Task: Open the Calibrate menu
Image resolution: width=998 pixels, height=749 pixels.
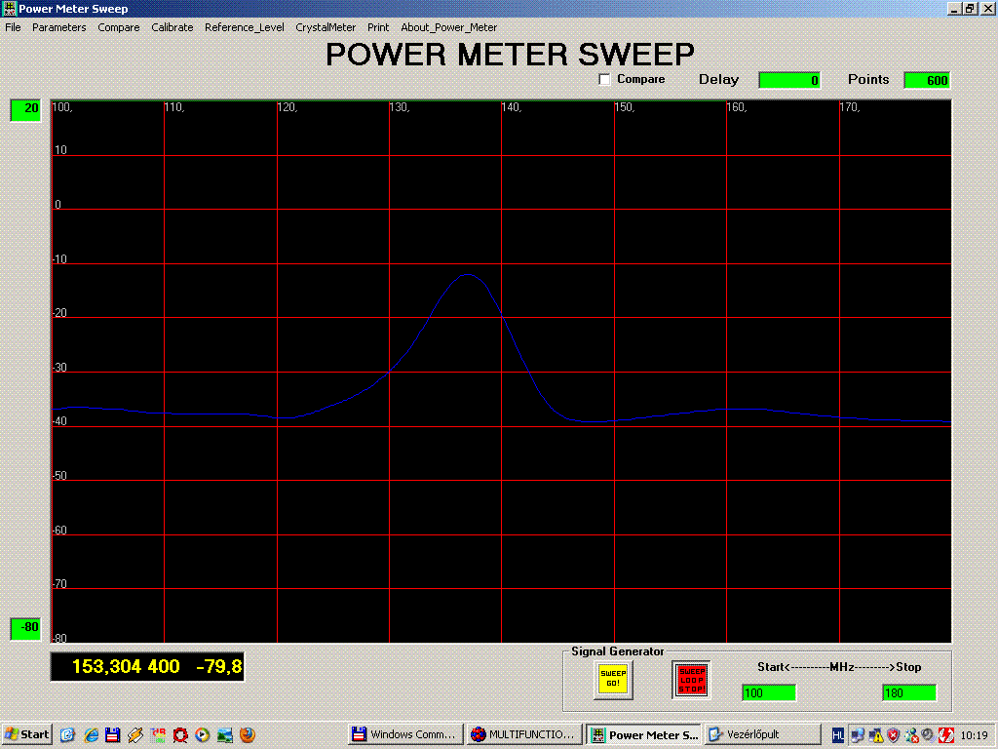Action: coord(172,27)
